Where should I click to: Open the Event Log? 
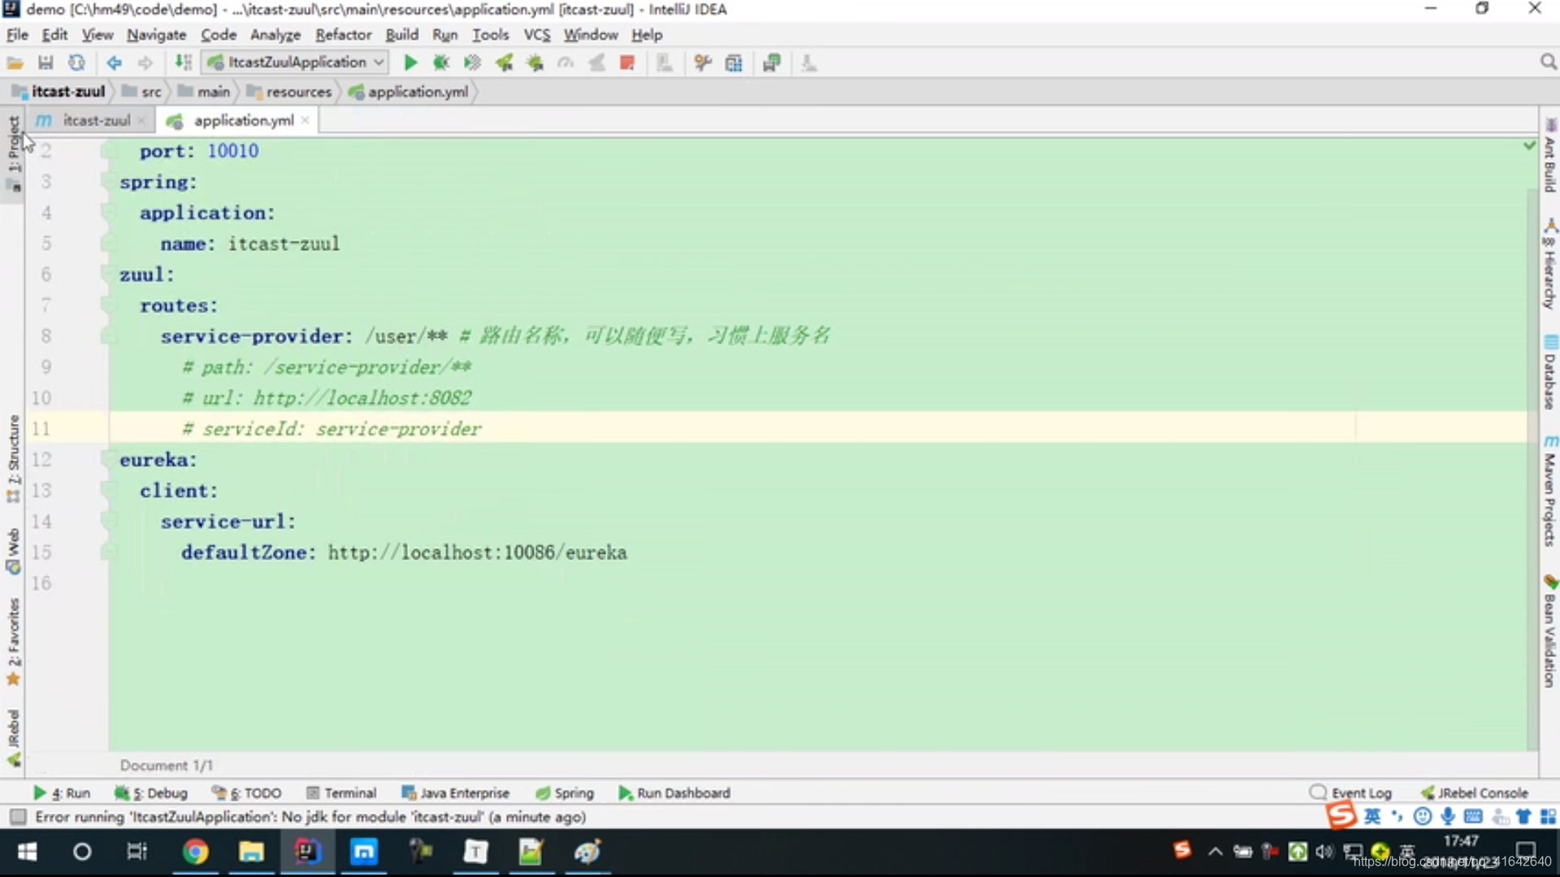coord(1350,793)
